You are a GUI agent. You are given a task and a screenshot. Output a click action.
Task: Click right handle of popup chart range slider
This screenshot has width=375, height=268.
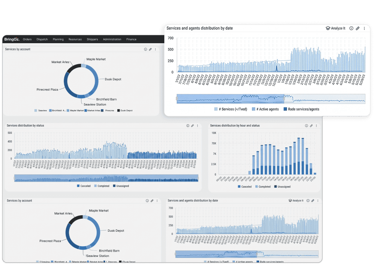coord(284,98)
